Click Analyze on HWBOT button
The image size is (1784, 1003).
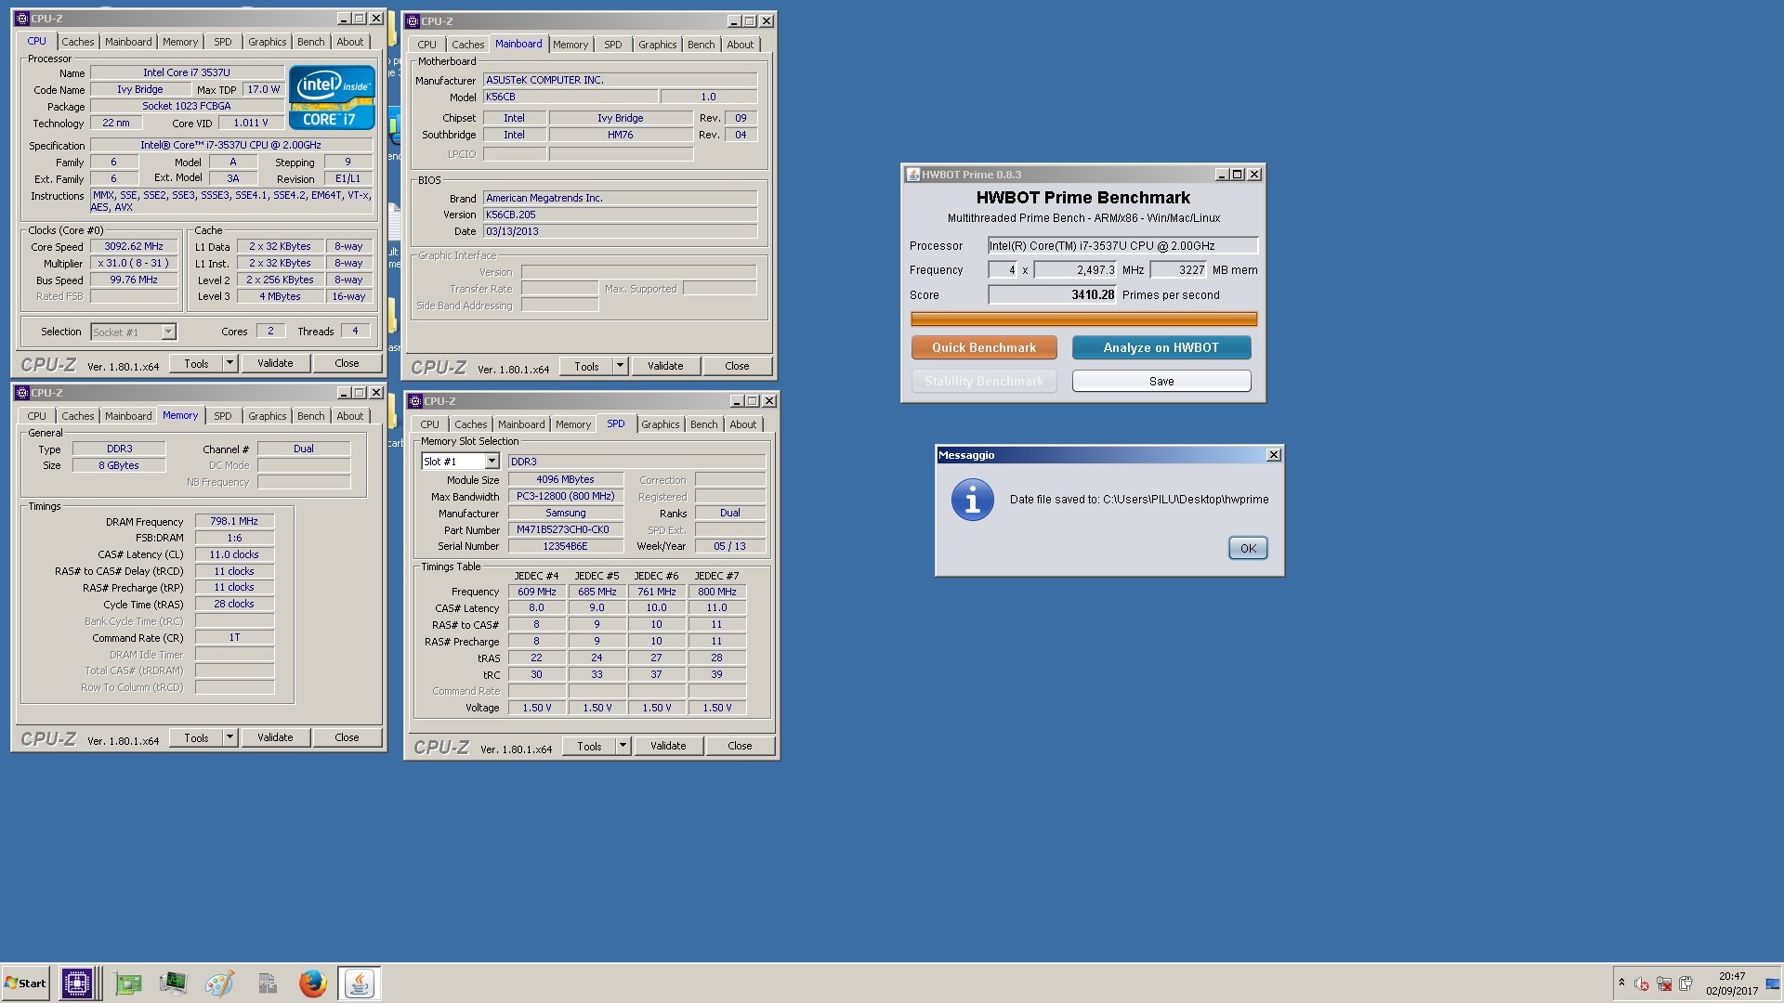point(1161,347)
